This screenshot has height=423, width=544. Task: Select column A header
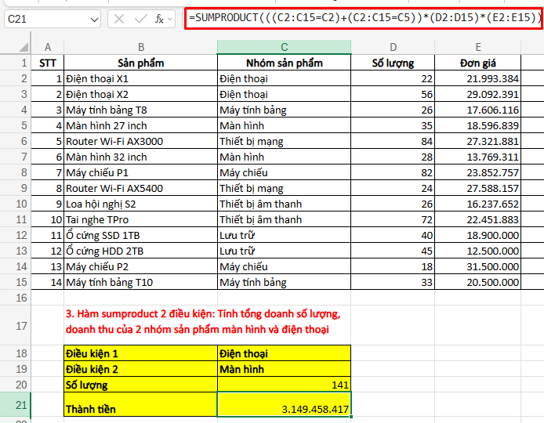tap(48, 48)
